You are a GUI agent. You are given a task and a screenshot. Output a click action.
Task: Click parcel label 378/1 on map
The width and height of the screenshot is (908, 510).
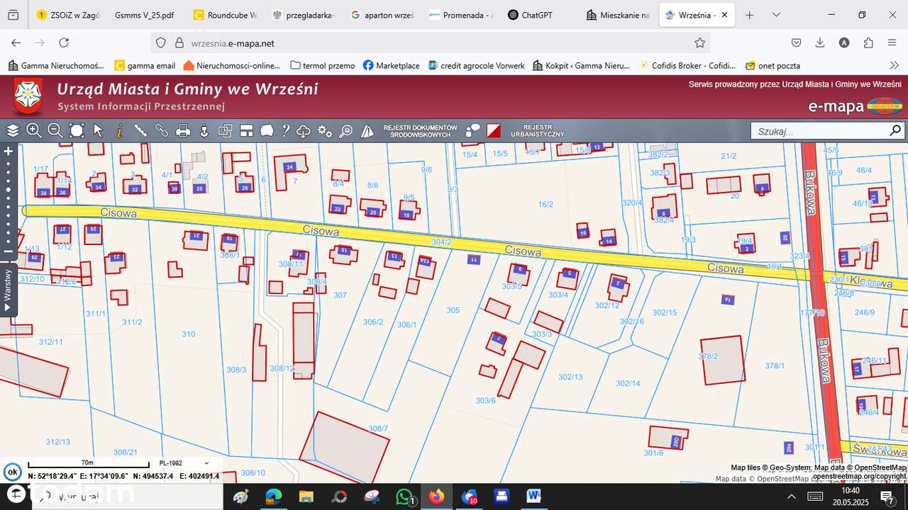pos(775,365)
